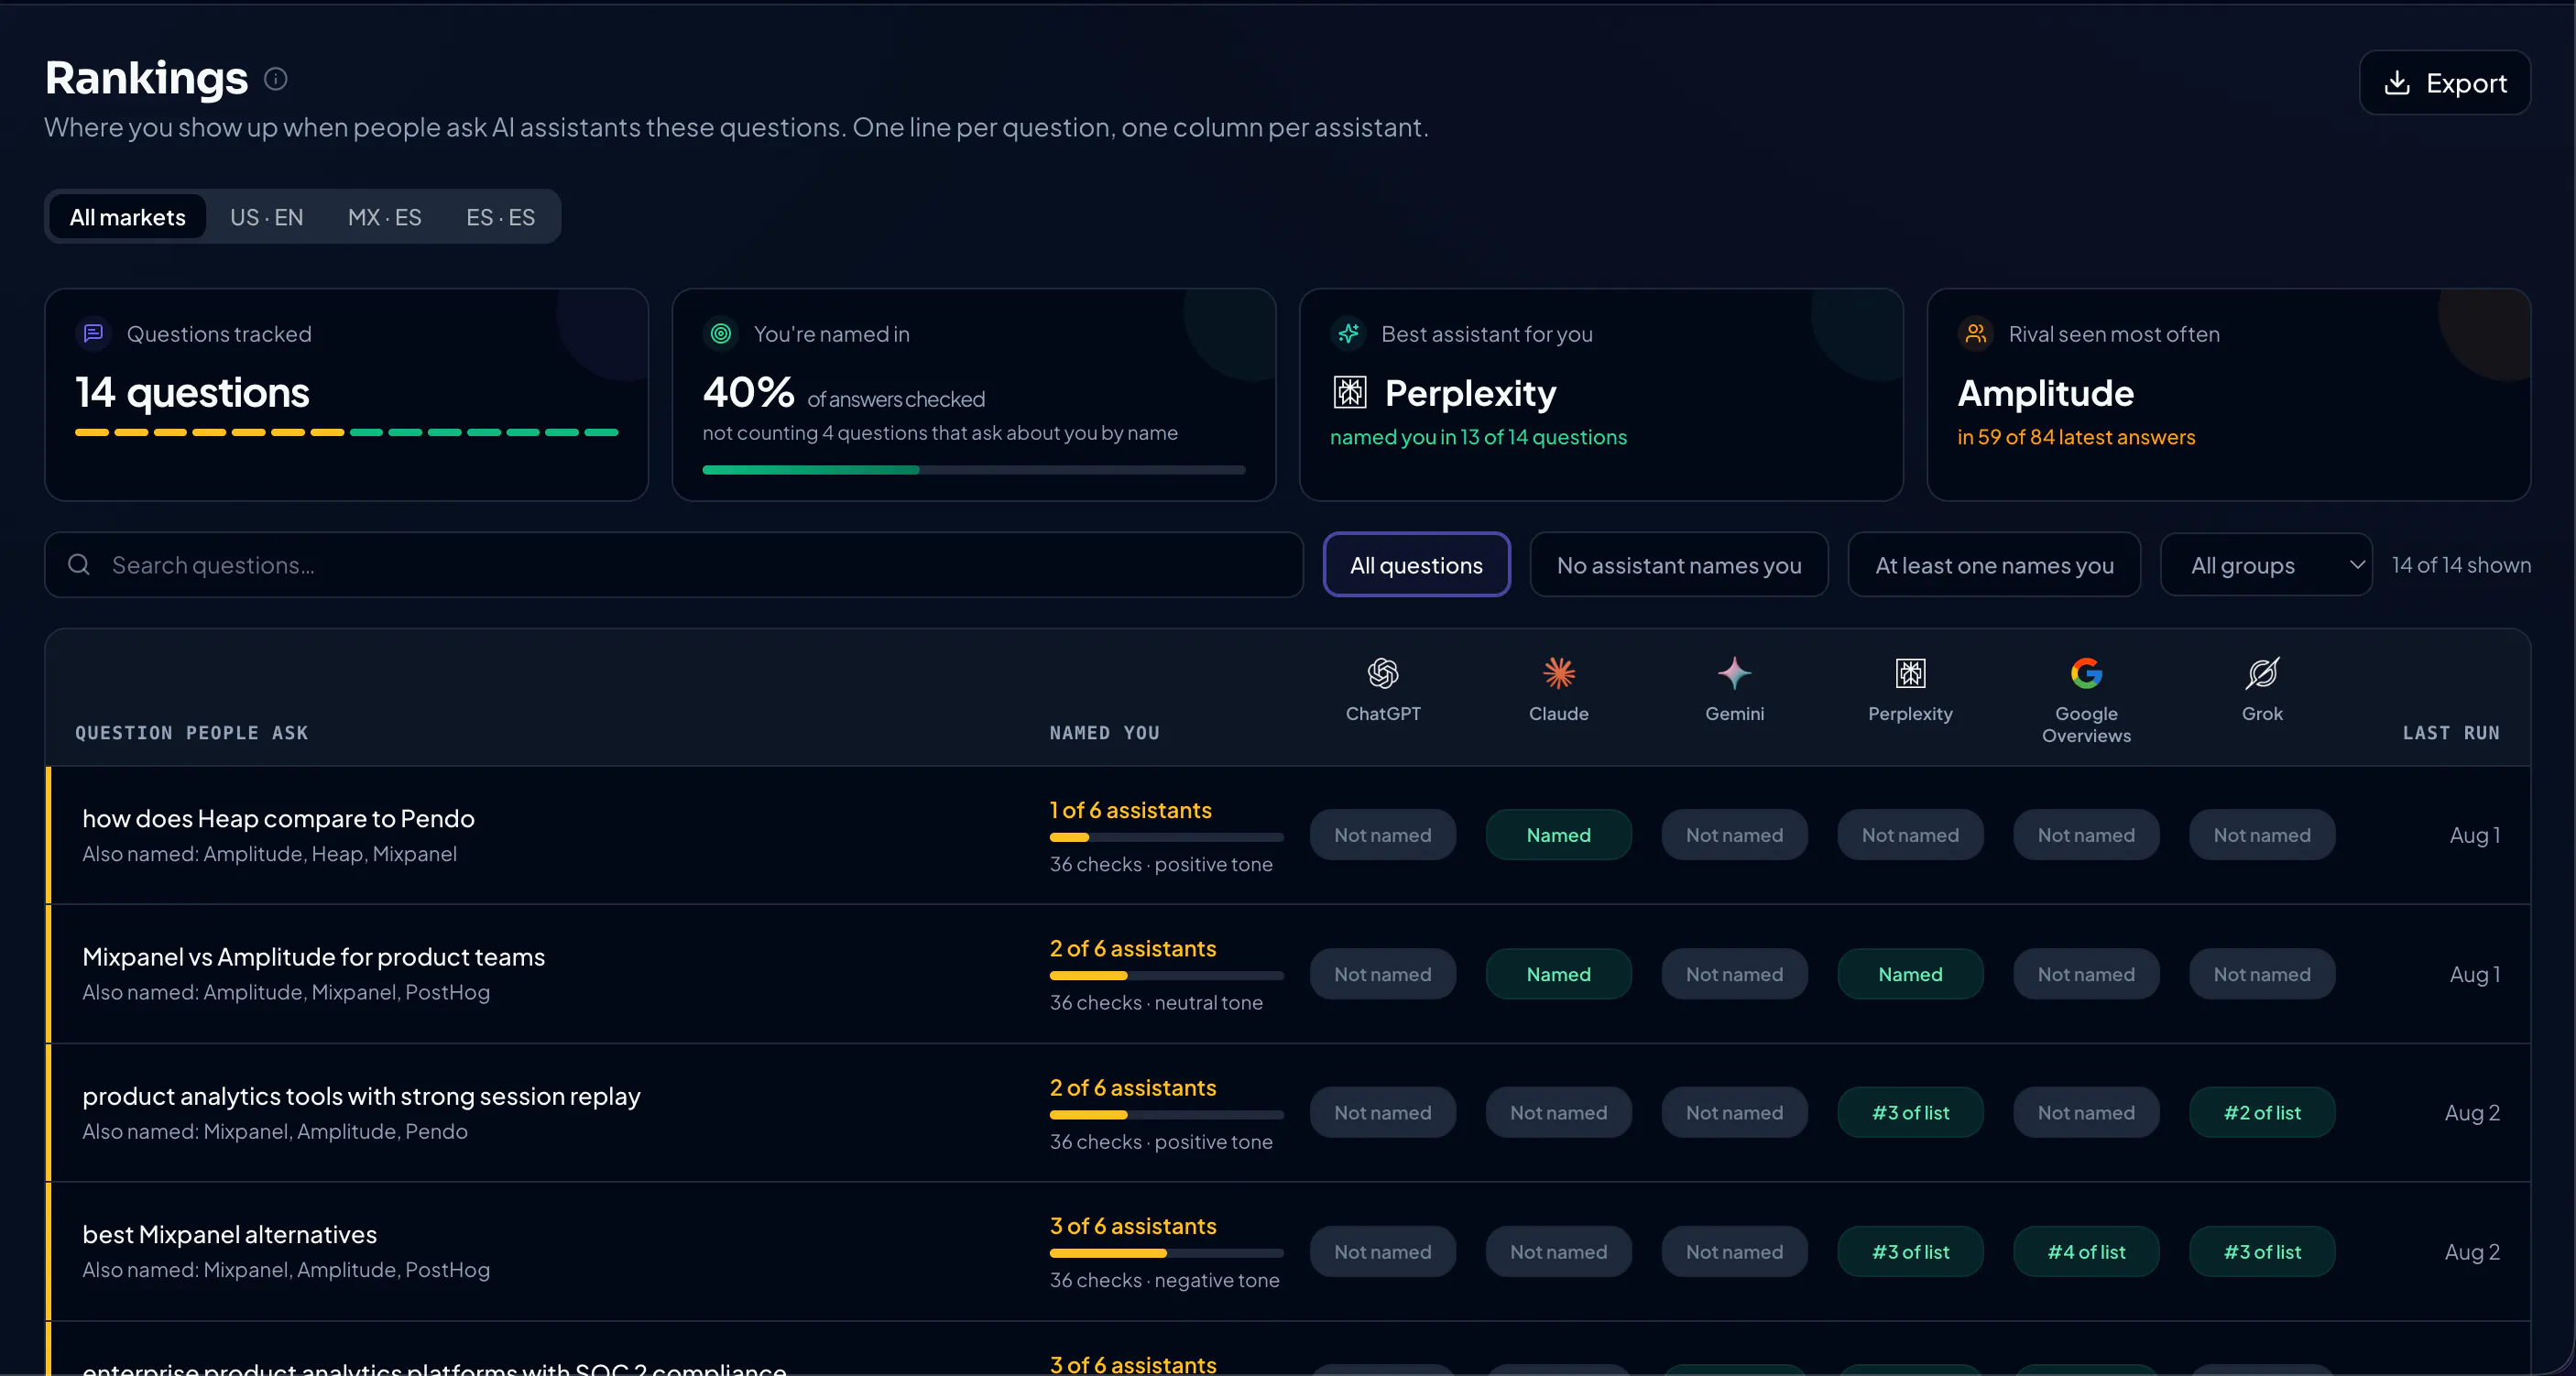Click the magnifier icon in search box
2576x1376 pixels.
[79, 565]
